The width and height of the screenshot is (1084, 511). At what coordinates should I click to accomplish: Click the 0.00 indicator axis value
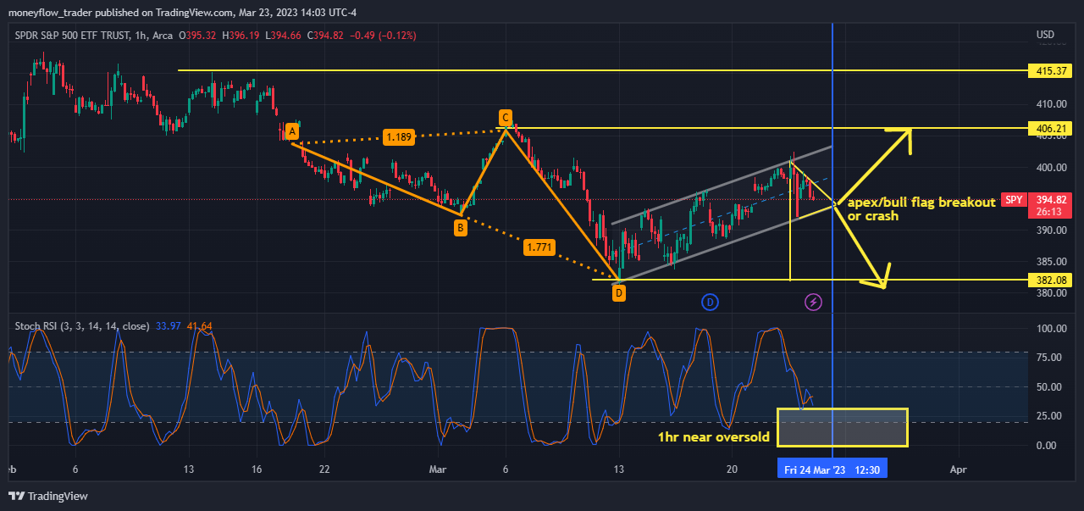(1046, 445)
